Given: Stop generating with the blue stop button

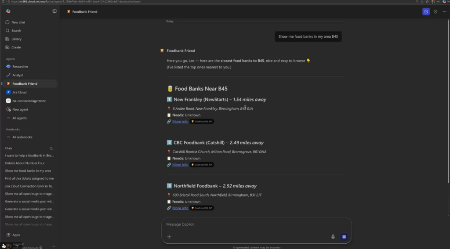Looking at the screenshot, I should tap(344, 237).
